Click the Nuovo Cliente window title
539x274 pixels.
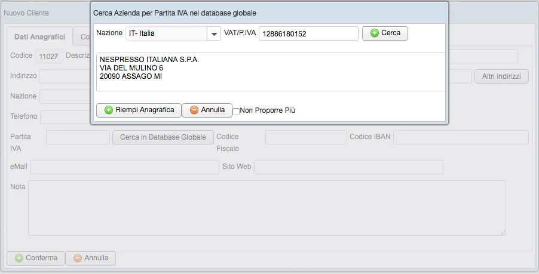[26, 13]
